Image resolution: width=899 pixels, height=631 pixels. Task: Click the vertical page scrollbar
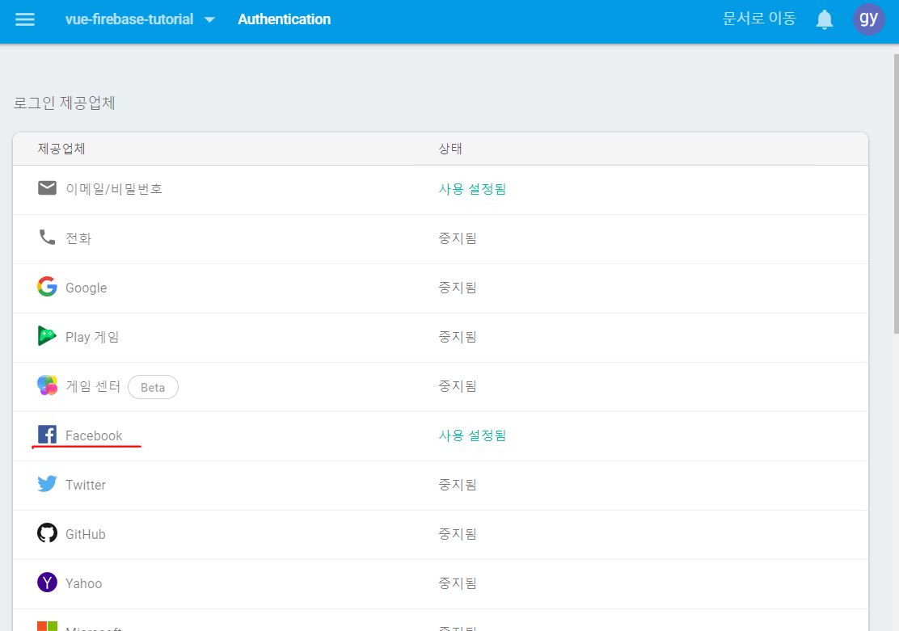click(x=896, y=194)
